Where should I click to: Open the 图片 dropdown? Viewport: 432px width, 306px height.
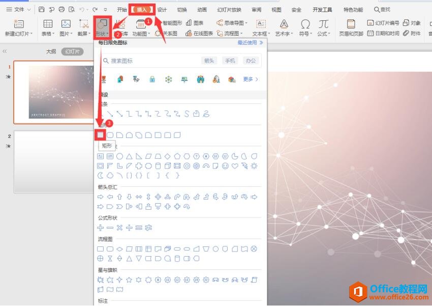66,34
